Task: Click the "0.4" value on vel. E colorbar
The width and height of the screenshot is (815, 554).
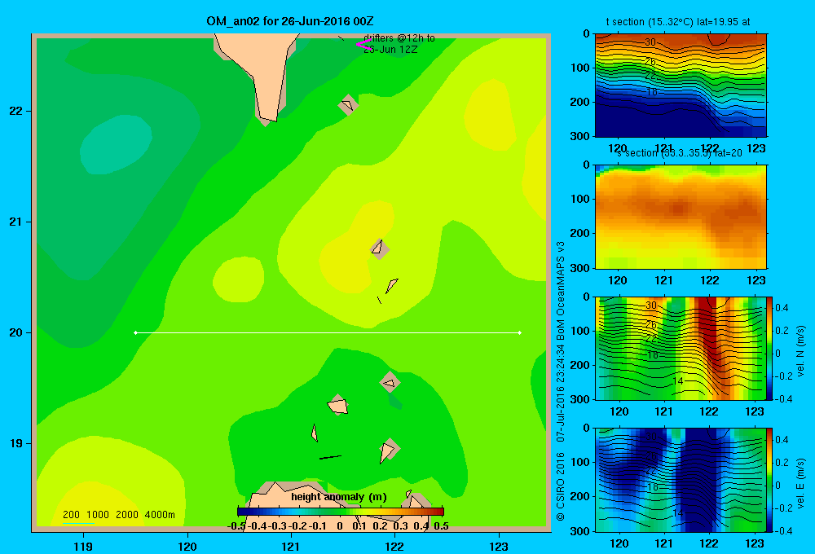Action: [782, 440]
